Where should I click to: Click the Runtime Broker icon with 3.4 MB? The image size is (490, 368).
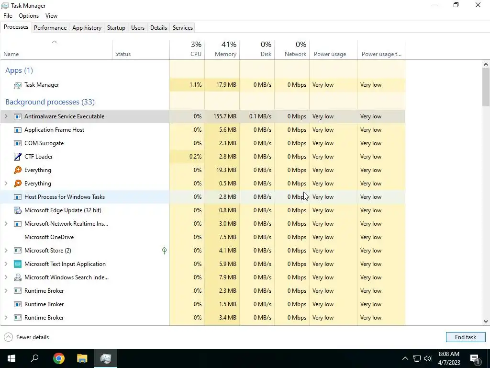click(18, 318)
